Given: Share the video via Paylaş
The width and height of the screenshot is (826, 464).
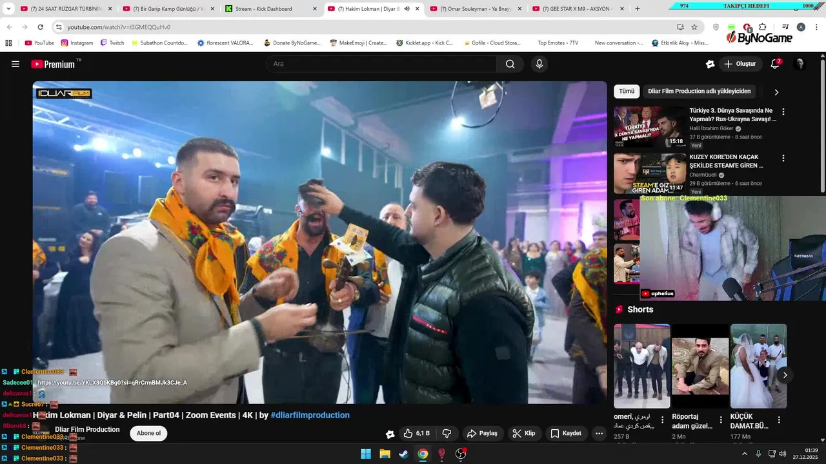Looking at the screenshot, I should click(482, 434).
